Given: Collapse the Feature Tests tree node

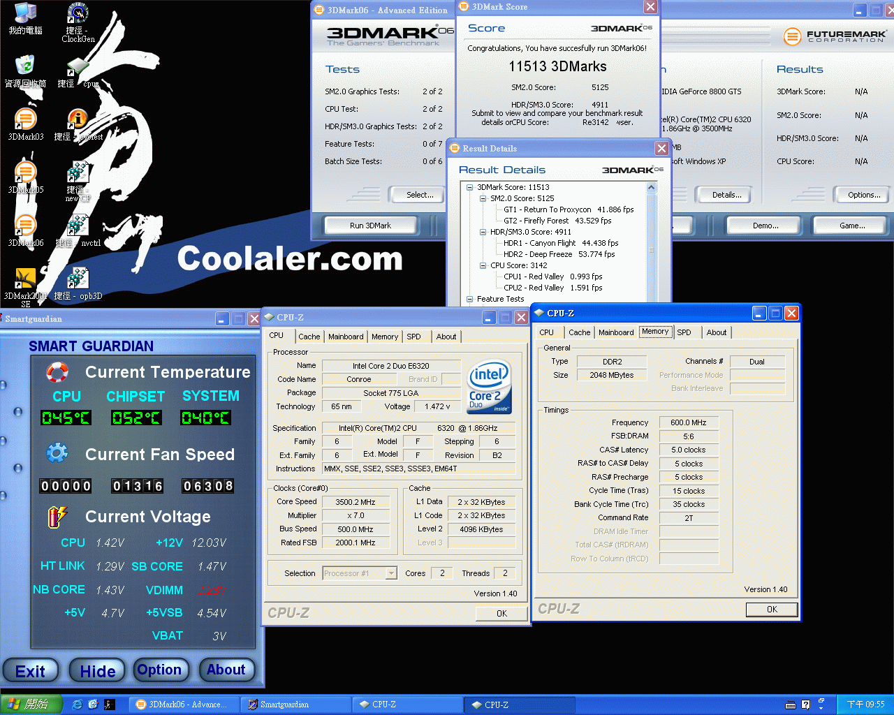Looking at the screenshot, I should [x=470, y=299].
